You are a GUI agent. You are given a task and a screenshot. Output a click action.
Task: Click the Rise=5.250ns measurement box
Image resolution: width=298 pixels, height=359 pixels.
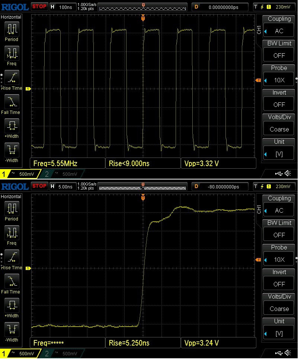point(143,343)
